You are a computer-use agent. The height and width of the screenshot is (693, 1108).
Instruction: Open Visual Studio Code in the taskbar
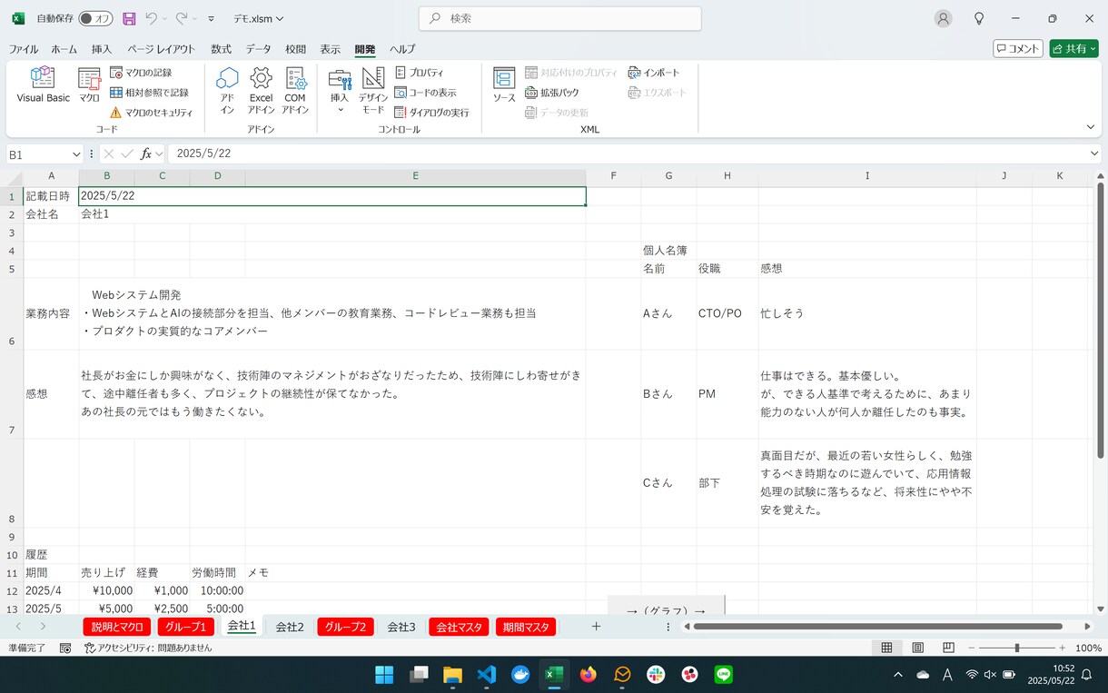point(486,674)
